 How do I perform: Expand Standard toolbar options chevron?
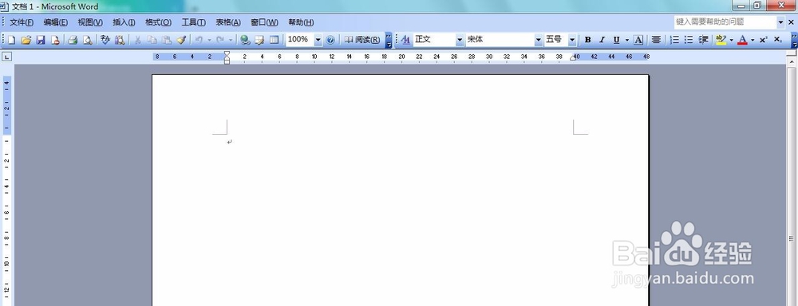[389, 40]
